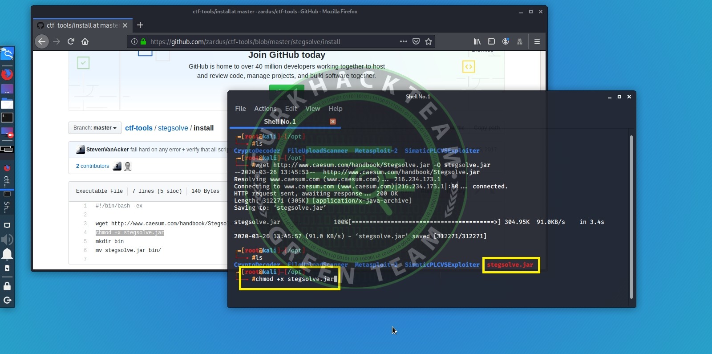The width and height of the screenshot is (712, 354).
Task: Click the log out icon in dock
Action: click(7, 300)
